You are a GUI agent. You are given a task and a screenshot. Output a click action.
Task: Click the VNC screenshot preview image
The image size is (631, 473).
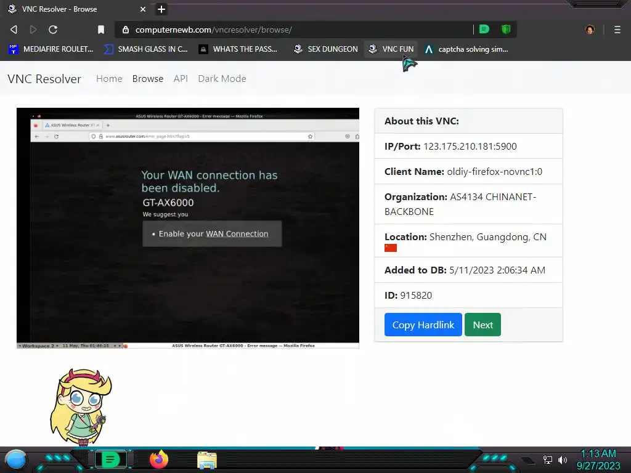tap(188, 228)
